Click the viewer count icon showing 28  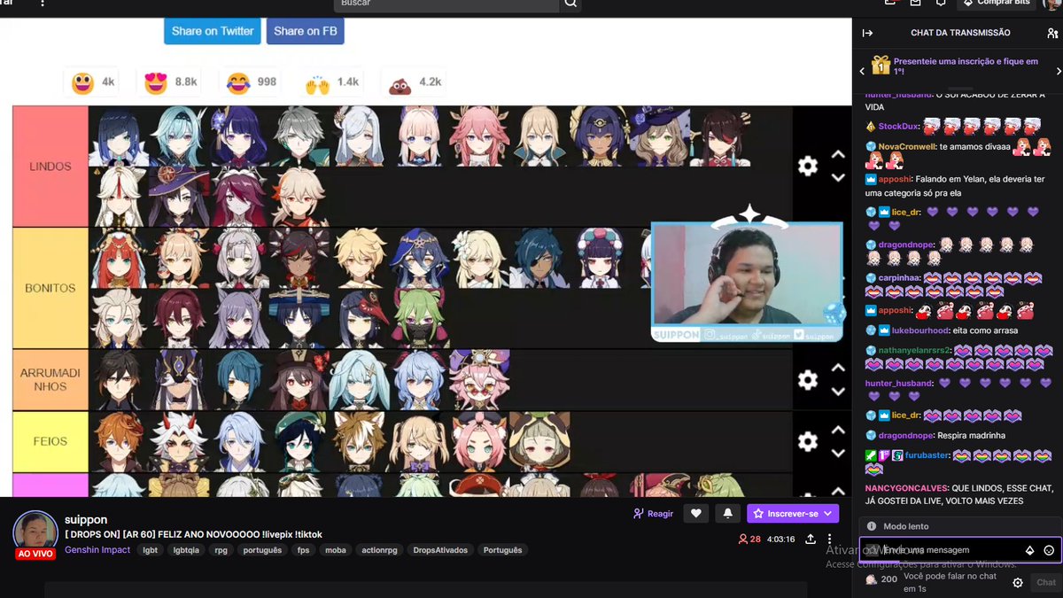click(x=749, y=539)
